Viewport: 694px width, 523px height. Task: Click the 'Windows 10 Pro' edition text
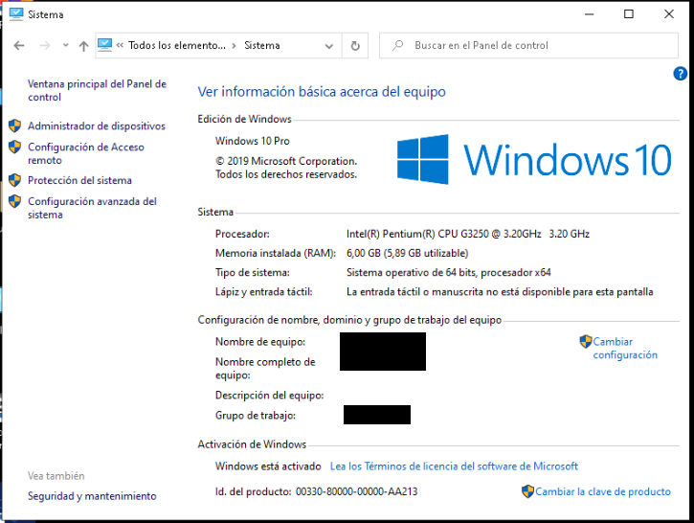tap(253, 141)
